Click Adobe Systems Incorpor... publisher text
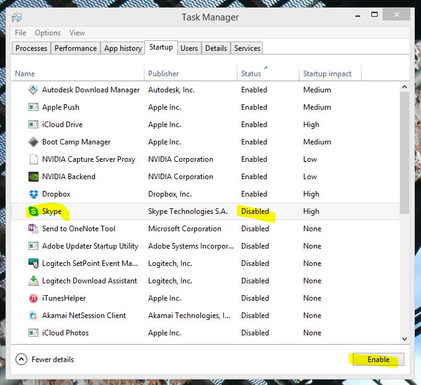The height and width of the screenshot is (385, 421). pyautogui.click(x=191, y=246)
